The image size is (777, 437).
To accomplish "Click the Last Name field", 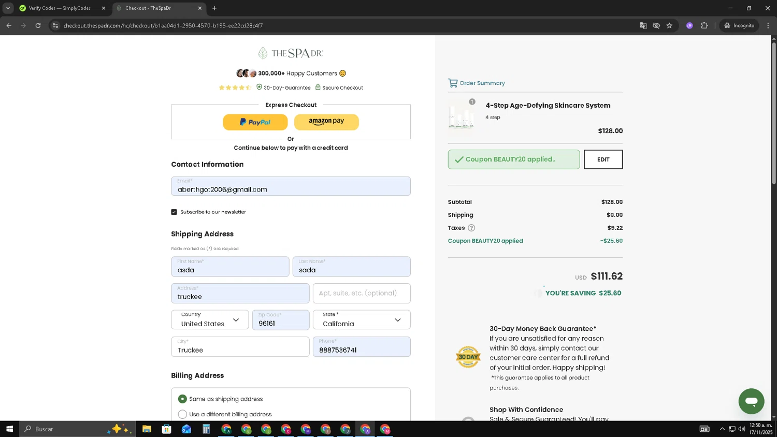I will click(351, 267).
